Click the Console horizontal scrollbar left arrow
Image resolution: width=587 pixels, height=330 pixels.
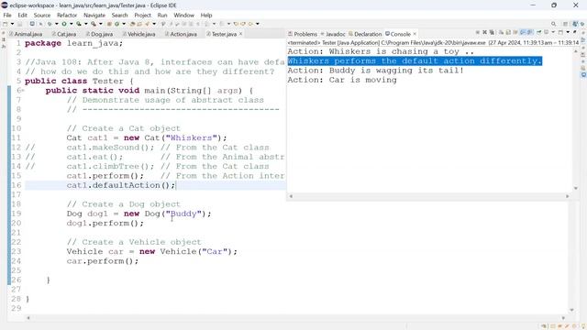click(x=291, y=196)
